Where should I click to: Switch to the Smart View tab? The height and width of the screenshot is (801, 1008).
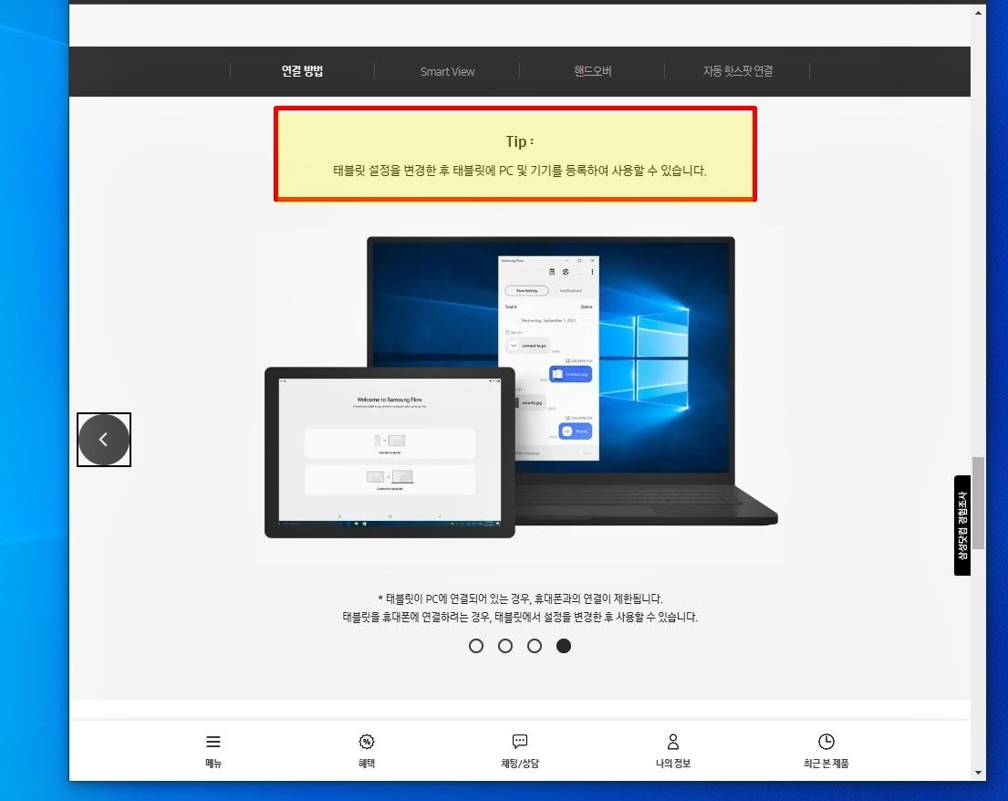[447, 71]
